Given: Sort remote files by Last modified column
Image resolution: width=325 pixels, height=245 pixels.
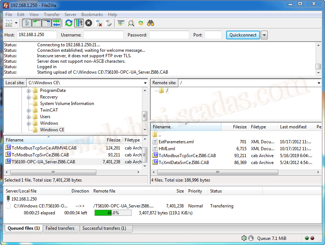Looking at the screenshot, I should [x=293, y=127].
